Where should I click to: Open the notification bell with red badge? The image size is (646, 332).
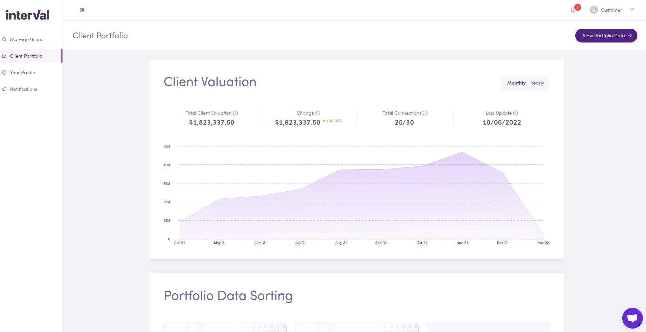pos(573,10)
